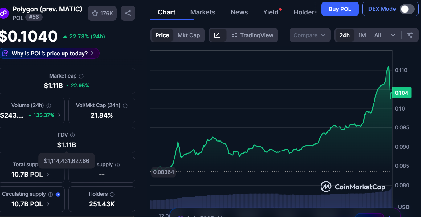
Task: Expand Total supply chevron
Action: tap(48, 174)
